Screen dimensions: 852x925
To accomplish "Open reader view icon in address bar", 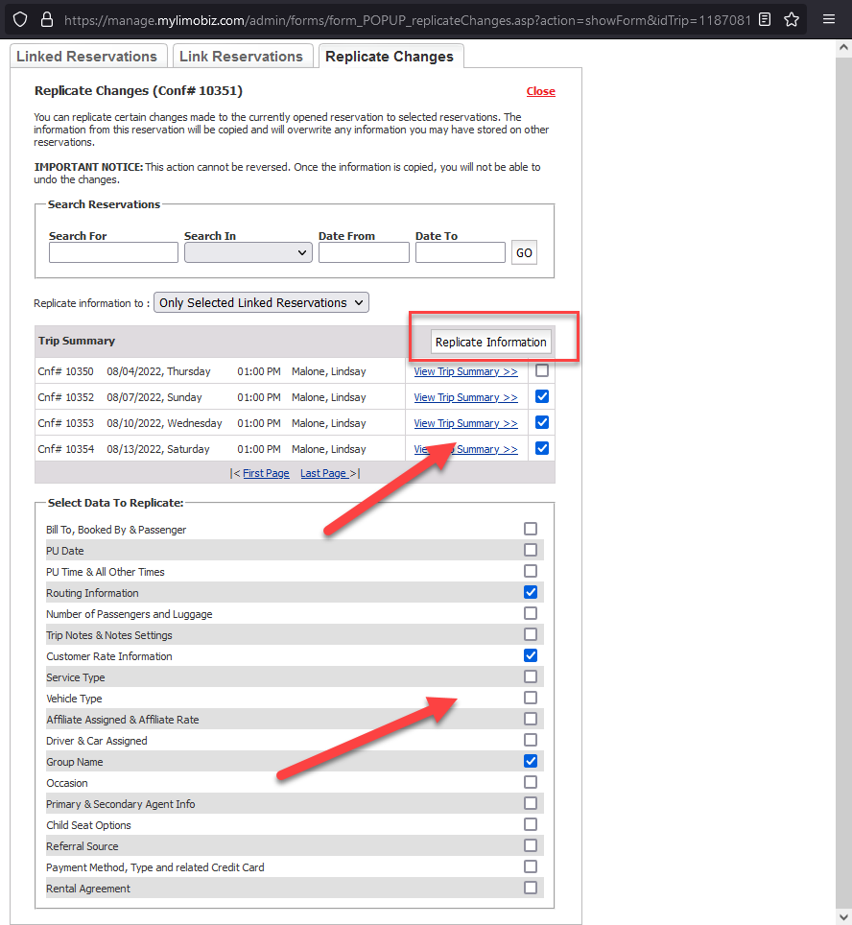I will (764, 19).
